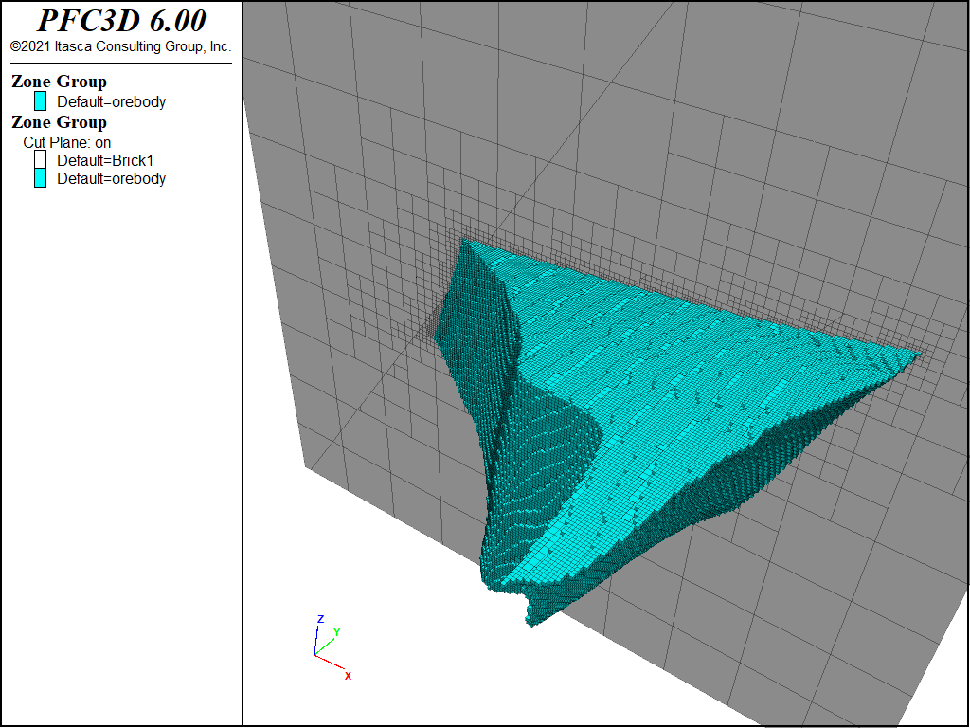Click the Itasca Consulting Group copyright line
This screenshot has height=728, width=970.
120,46
